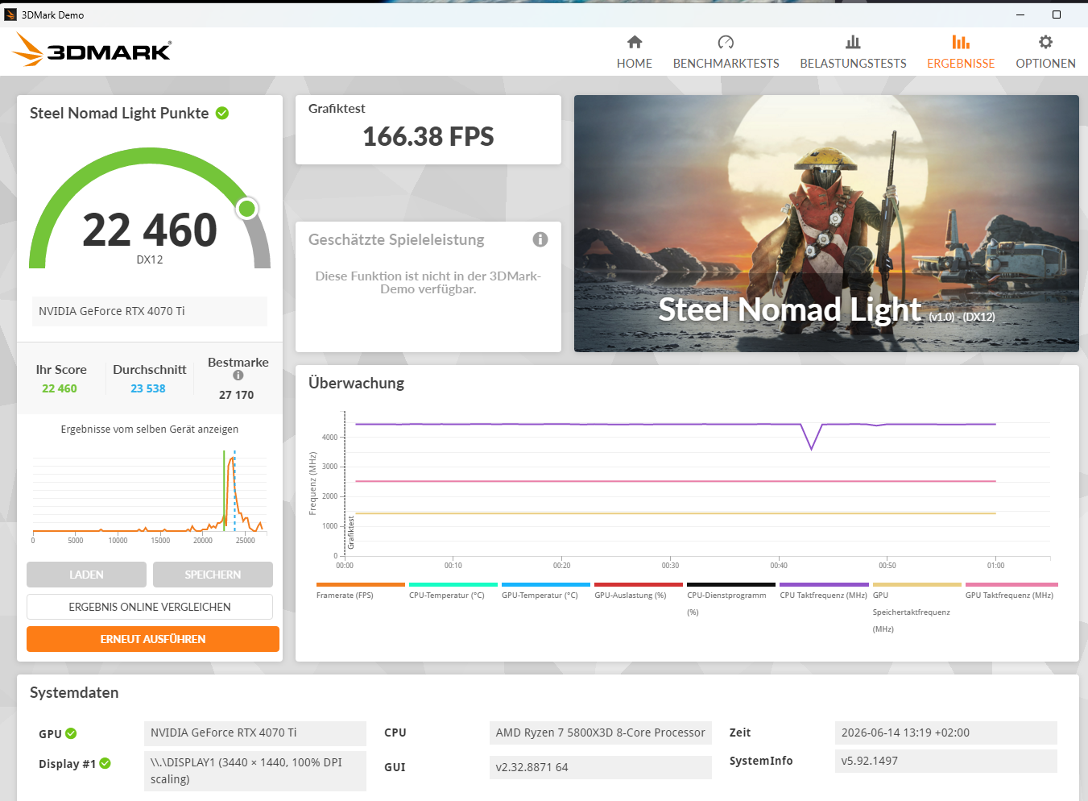This screenshot has height=801, width=1088.
Task: Open Optionen gear icon
Action: (1045, 42)
